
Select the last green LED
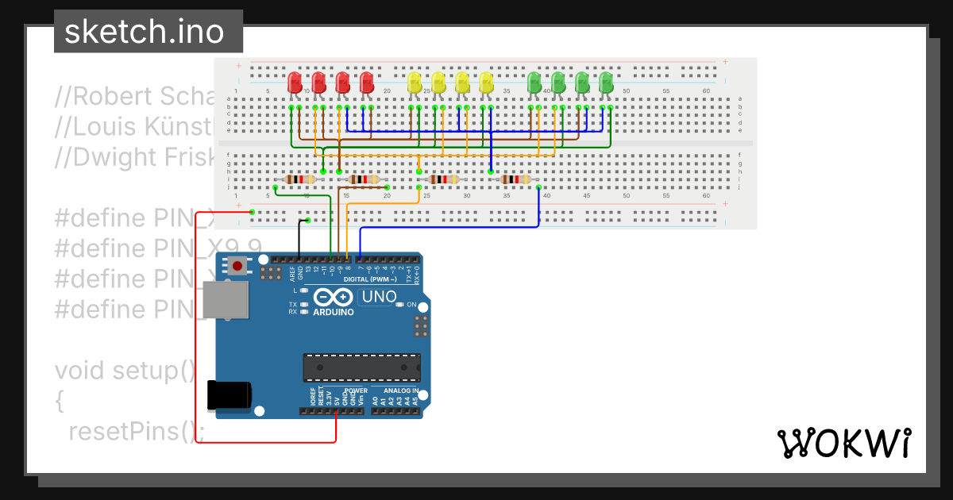[606, 83]
